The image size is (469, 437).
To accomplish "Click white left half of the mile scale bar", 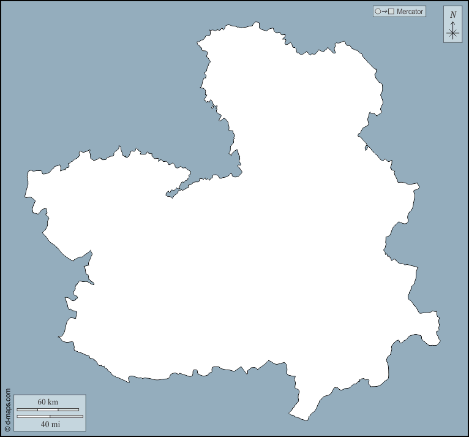I will pos(34,417).
